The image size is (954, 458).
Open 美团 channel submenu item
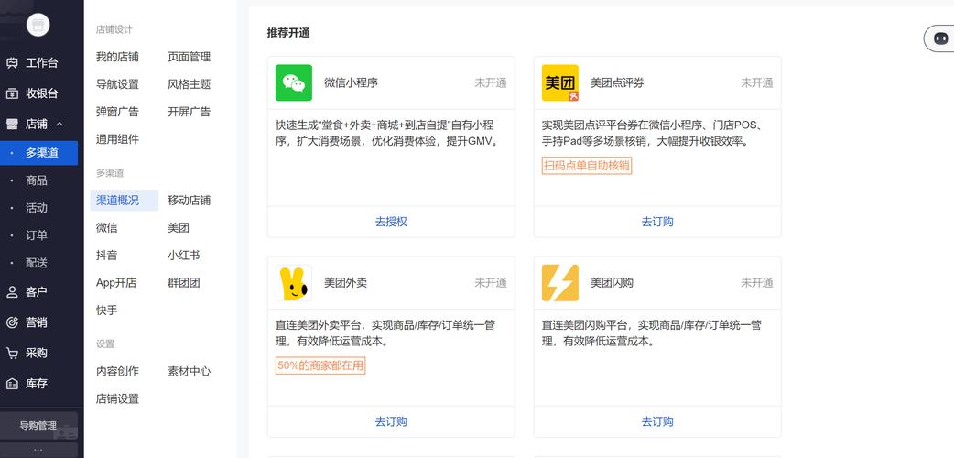[179, 228]
